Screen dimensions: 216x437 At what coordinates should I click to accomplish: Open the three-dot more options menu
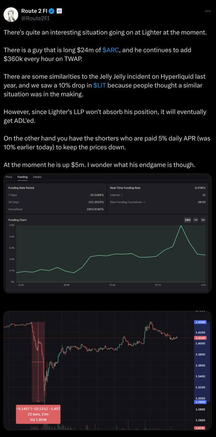coord(207,11)
